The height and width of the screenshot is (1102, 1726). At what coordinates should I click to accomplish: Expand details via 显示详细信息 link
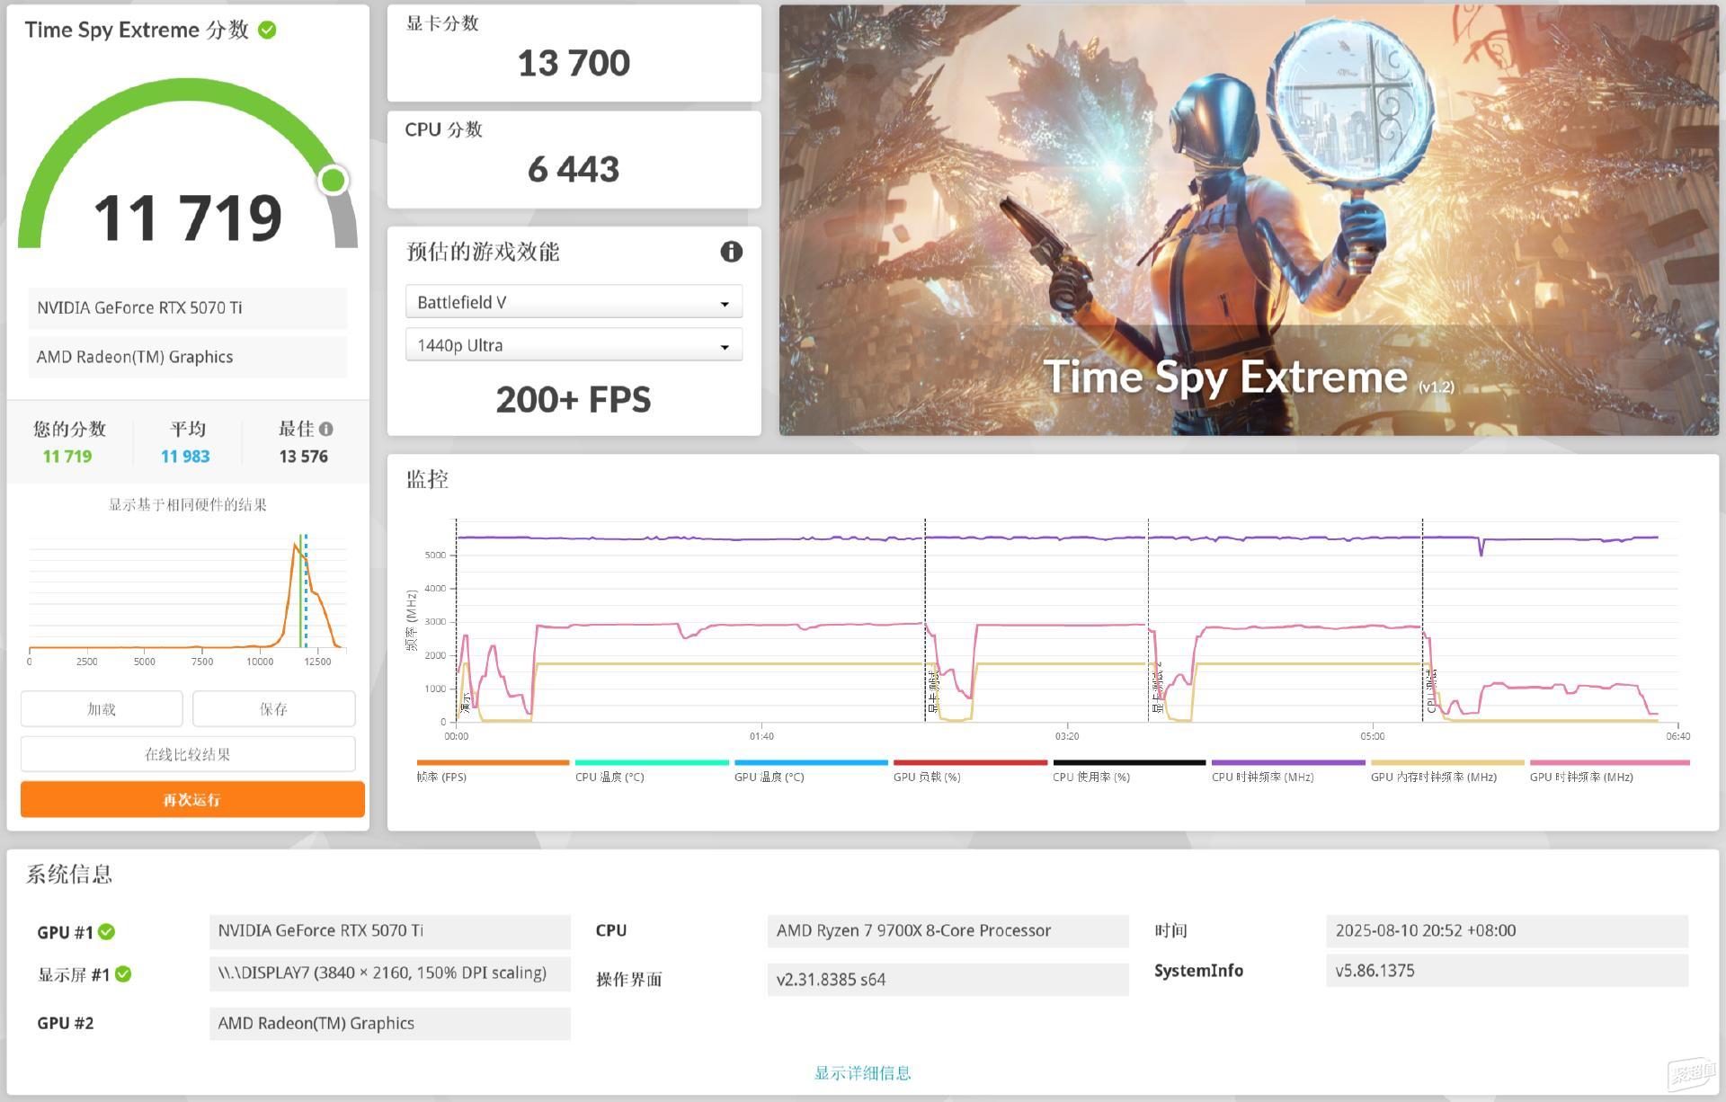862,1072
